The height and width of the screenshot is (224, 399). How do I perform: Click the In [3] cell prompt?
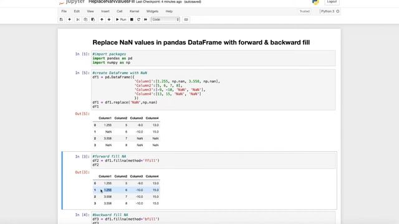[82, 156]
